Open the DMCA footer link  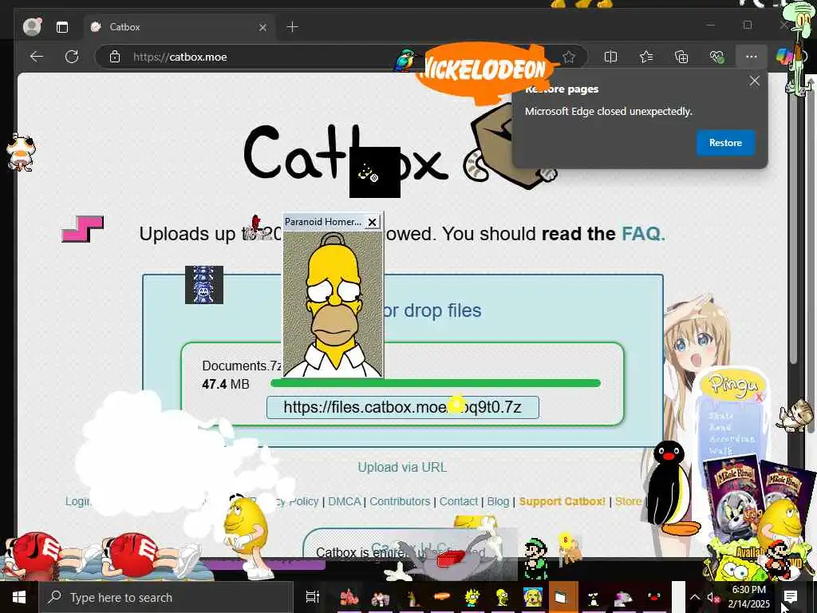(x=345, y=501)
